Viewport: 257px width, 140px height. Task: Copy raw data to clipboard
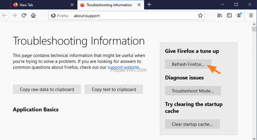pos(47,89)
